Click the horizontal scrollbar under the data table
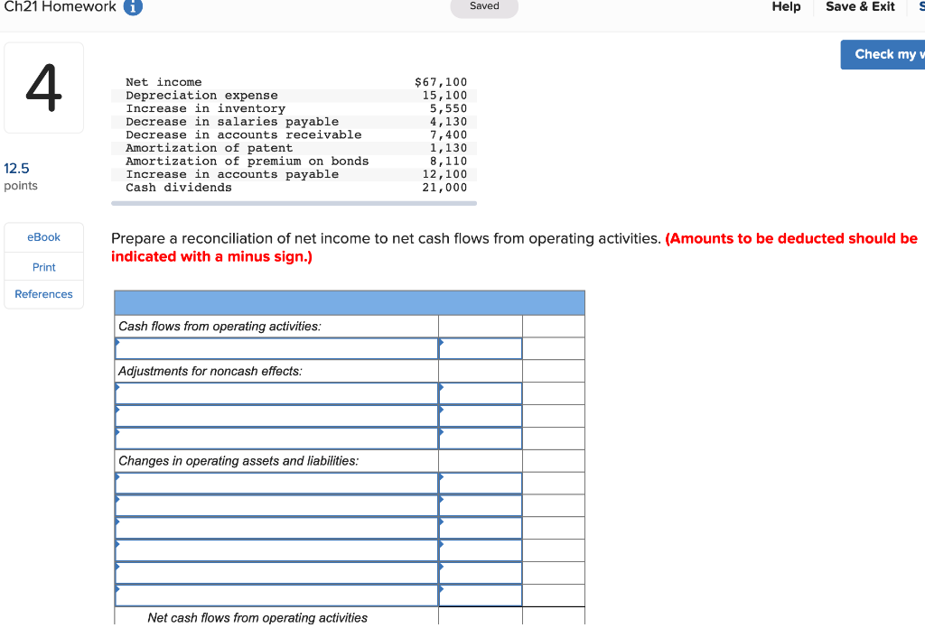925x628 pixels. click(294, 203)
